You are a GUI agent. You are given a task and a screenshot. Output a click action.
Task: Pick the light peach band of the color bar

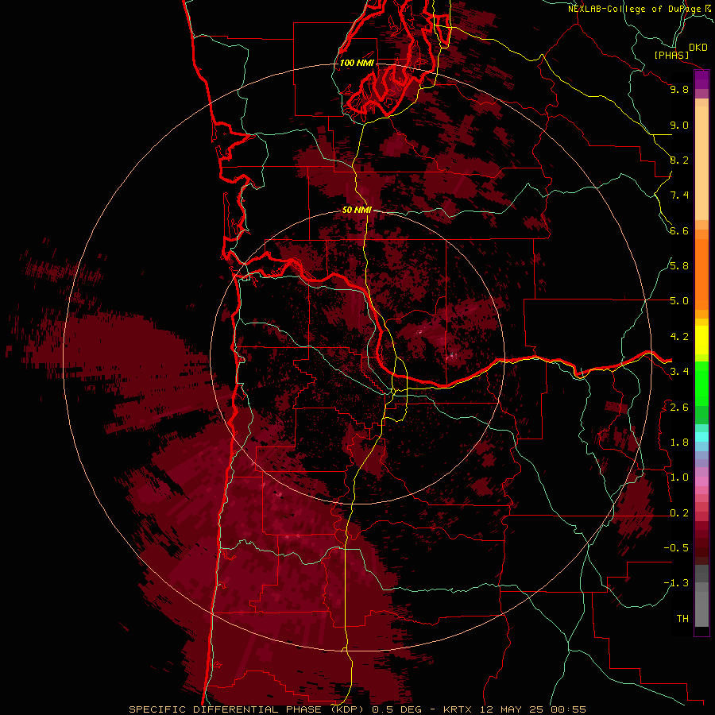pyautogui.click(x=701, y=163)
